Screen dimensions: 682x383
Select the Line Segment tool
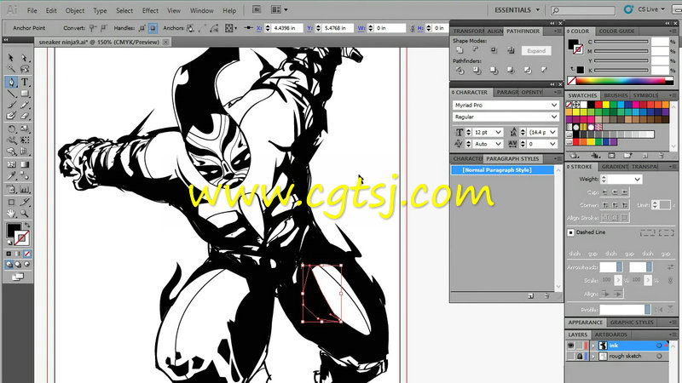11,94
